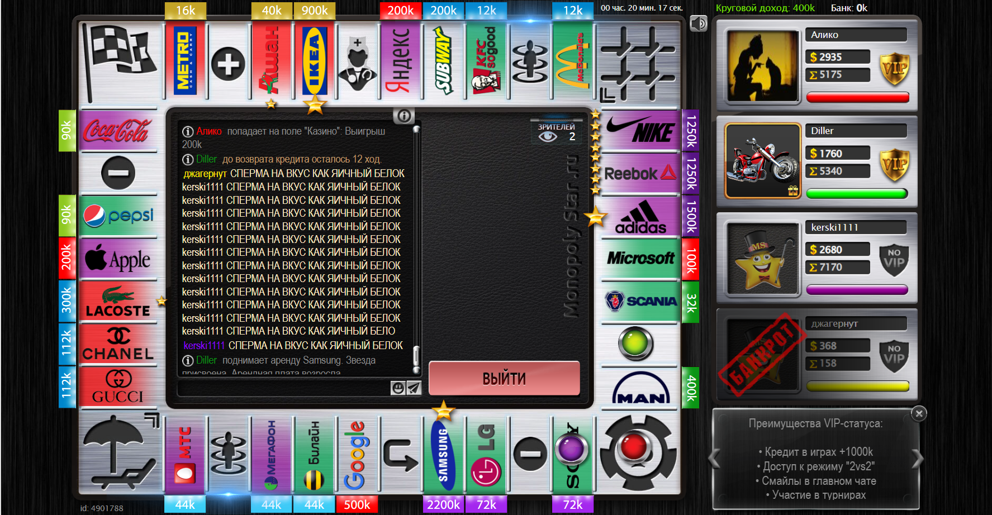Viewport: 992px width, 515px height.
Task: Select the Reebok property cell
Action: point(640,173)
